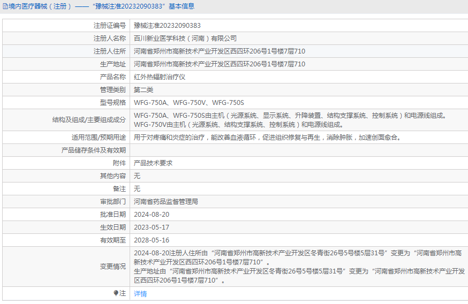Image resolution: width=468 pixels, height=304 pixels.
Task: Select registrant name 百川新业医学科技（河南）有限公司
Action: tap(185, 39)
